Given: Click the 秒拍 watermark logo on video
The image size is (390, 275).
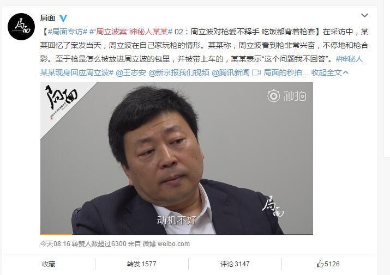Looking at the screenshot, I should tap(287, 96).
